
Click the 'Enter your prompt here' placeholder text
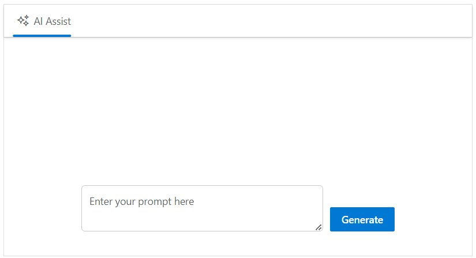tap(142, 201)
